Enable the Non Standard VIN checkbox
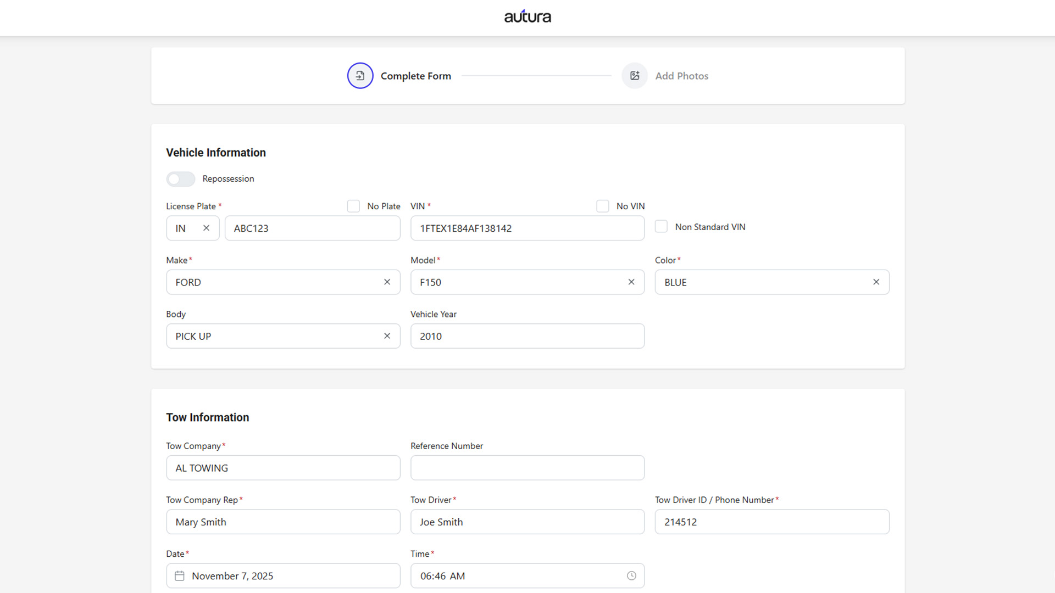Screen dimensions: 1055x593 (661, 227)
